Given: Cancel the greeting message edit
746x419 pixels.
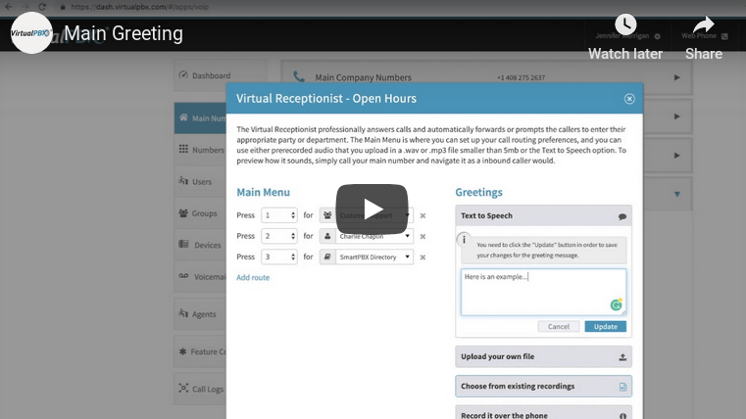Looking at the screenshot, I should [x=559, y=326].
